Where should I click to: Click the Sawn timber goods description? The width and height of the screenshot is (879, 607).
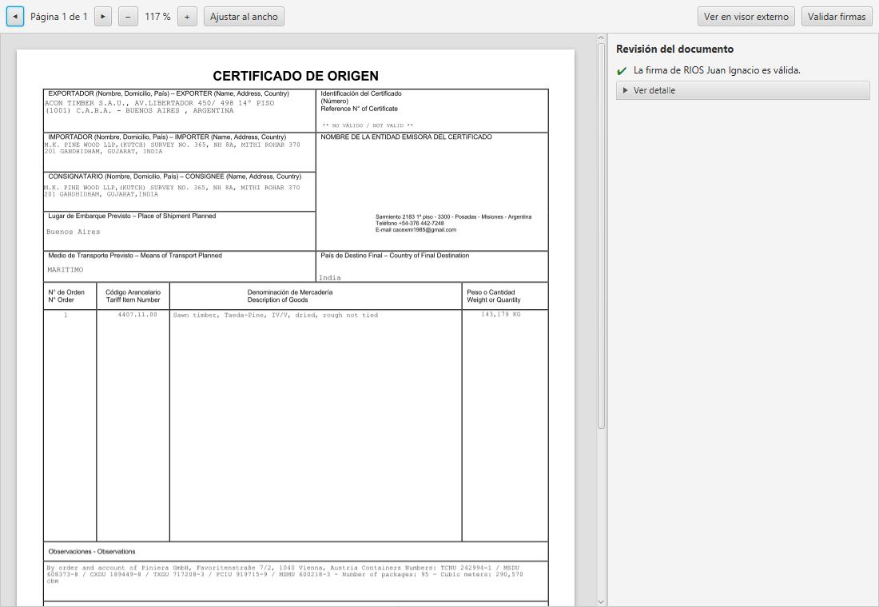point(275,315)
